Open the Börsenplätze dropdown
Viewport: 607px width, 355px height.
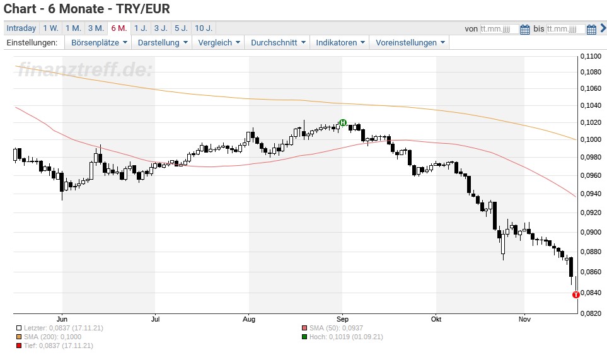(99, 43)
